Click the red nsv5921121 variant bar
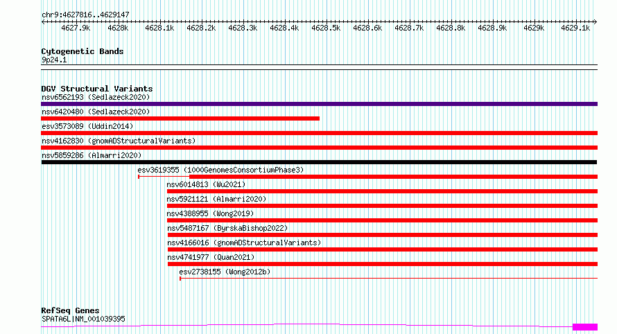This screenshot has width=617, height=334. click(382, 206)
